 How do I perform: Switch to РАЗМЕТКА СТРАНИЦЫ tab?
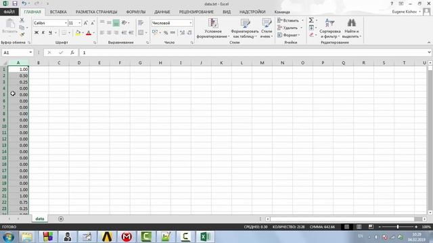96,12
